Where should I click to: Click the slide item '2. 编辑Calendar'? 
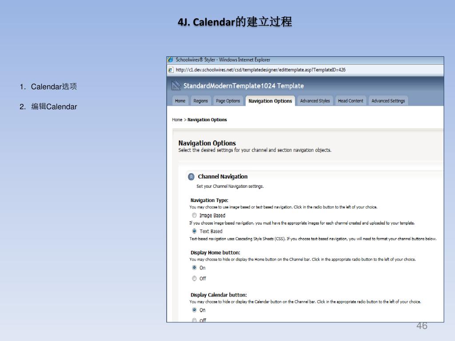point(48,107)
